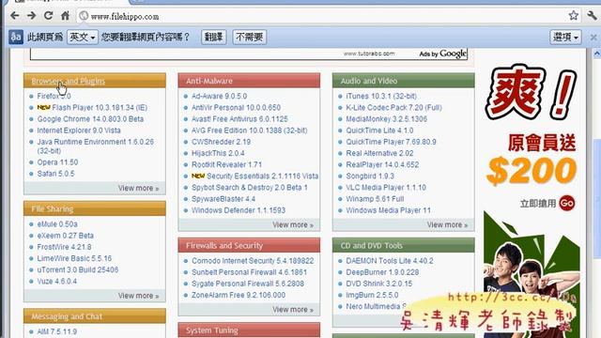601x338 pixels.
Task: Open the AVG Free Edition 10.0.1388 link
Action: [x=250, y=131]
